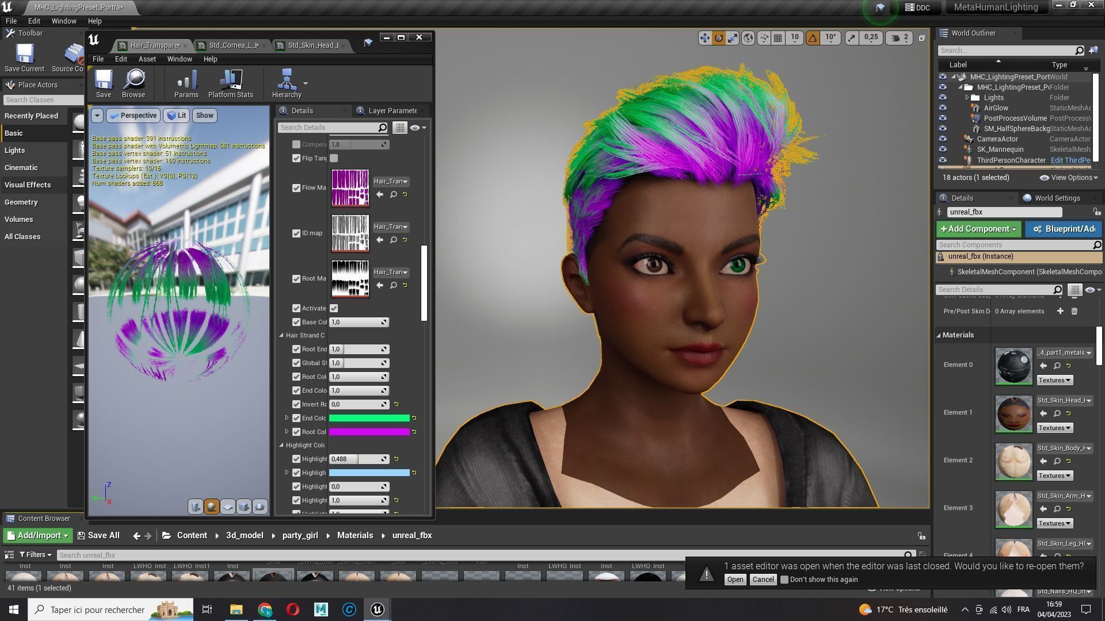Use selected asset arrow for Flow Map texture
Image resolution: width=1105 pixels, height=621 pixels.
click(380, 194)
